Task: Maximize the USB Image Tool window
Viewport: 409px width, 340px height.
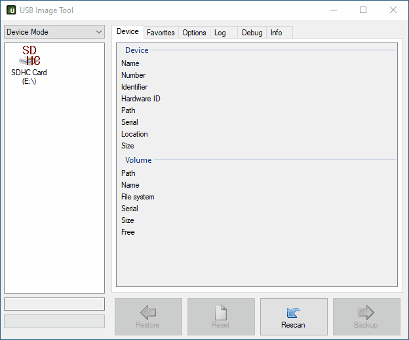Action: [x=363, y=10]
